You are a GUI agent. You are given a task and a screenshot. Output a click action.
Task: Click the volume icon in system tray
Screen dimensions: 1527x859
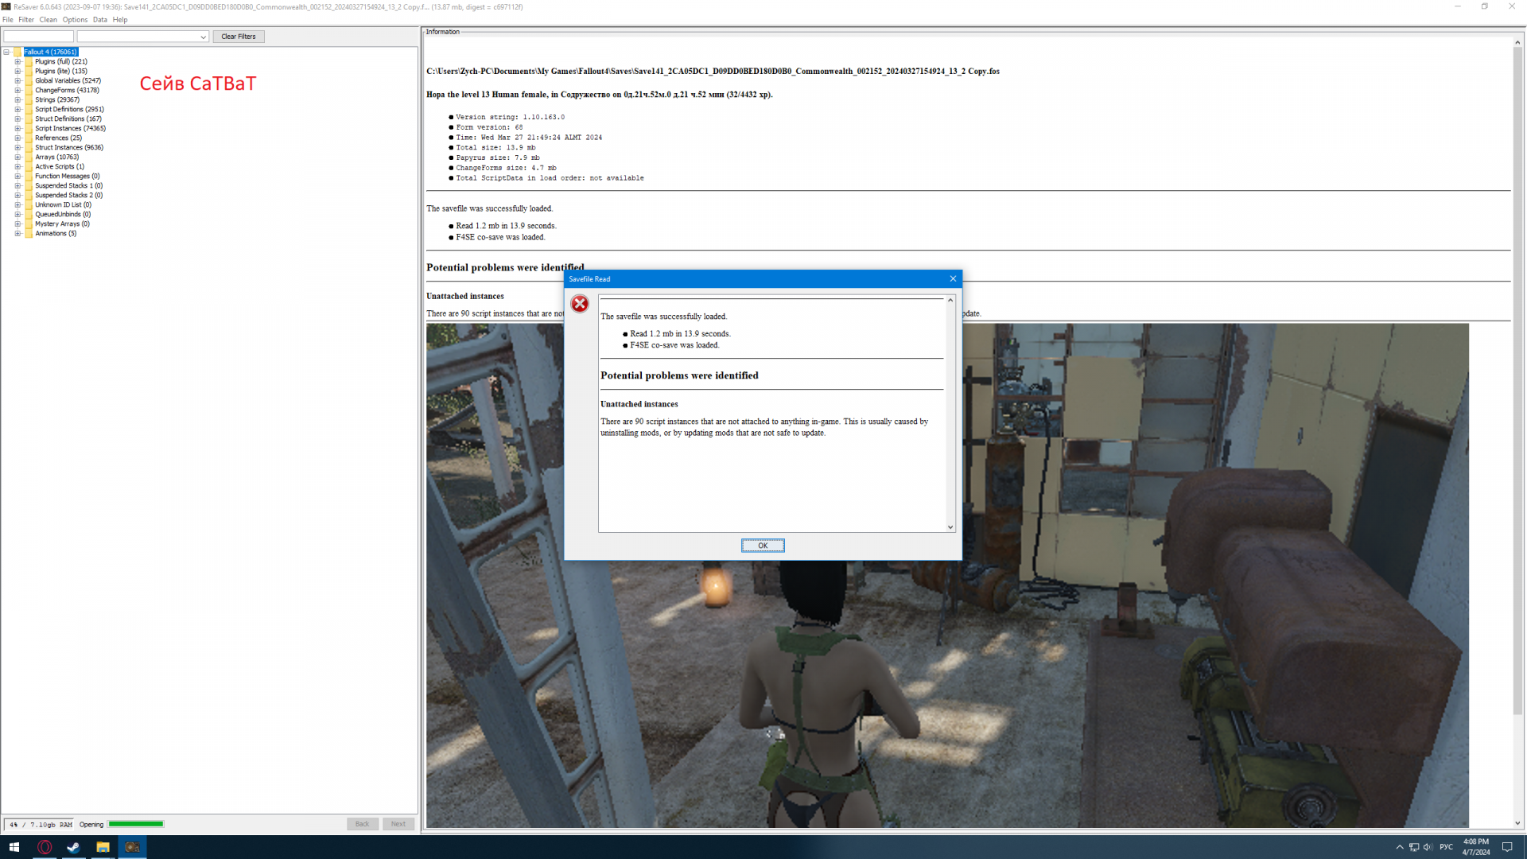click(x=1428, y=847)
